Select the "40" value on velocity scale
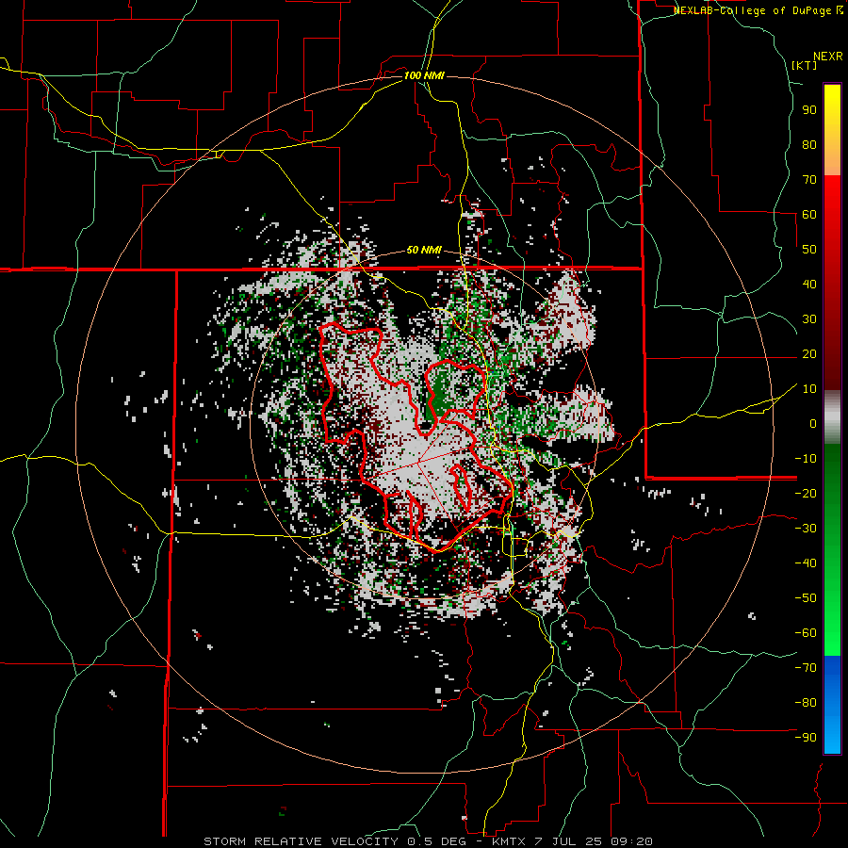Viewport: 848px width, 848px height. (809, 285)
